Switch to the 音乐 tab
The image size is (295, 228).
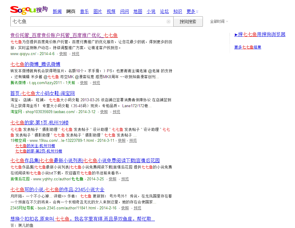pos(84,12)
